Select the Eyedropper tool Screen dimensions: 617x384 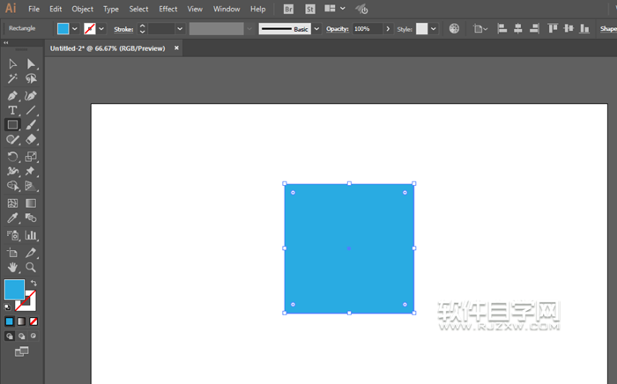[12, 218]
